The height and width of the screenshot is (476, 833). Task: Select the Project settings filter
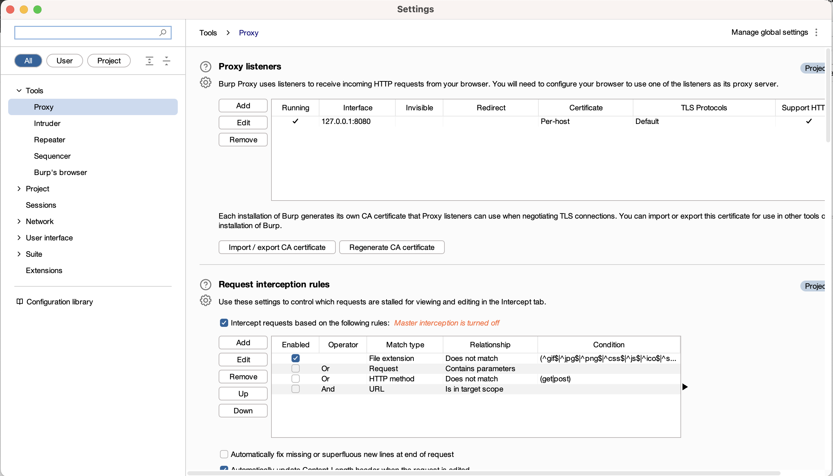tap(109, 61)
